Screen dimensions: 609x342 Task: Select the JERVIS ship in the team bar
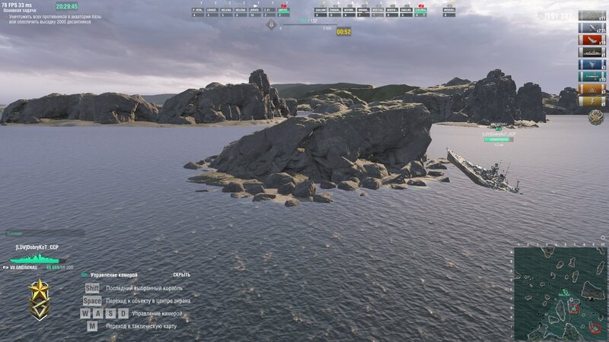(x=255, y=12)
